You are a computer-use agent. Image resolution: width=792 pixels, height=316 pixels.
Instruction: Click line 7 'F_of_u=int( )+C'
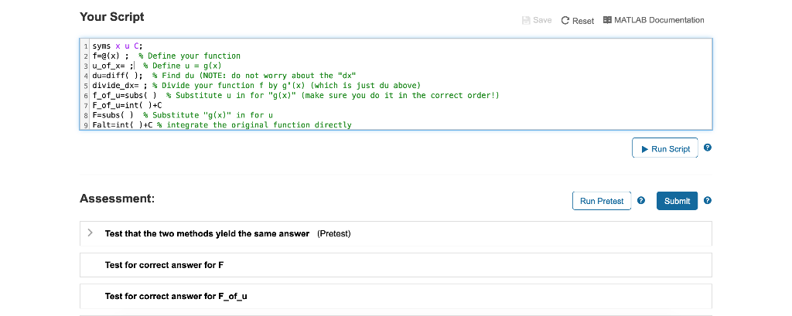pyautogui.click(x=127, y=105)
